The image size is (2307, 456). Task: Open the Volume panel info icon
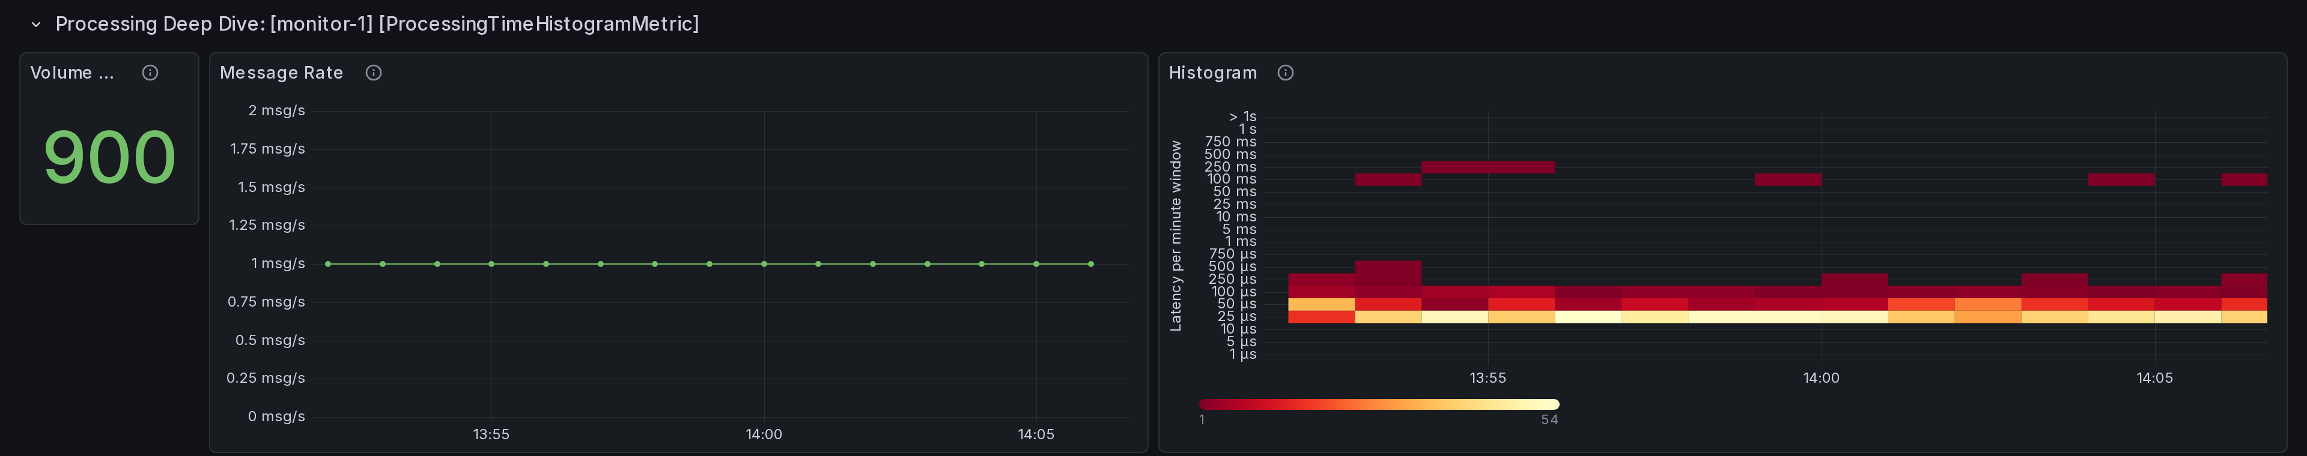[x=150, y=73]
